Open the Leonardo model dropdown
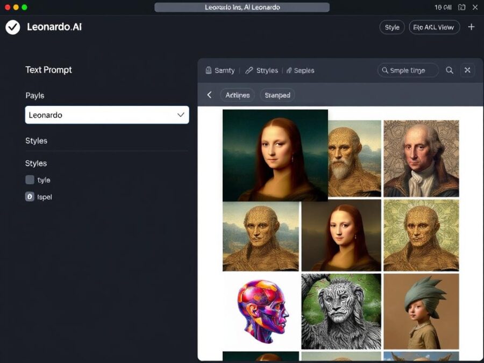The image size is (484, 363). tap(106, 115)
